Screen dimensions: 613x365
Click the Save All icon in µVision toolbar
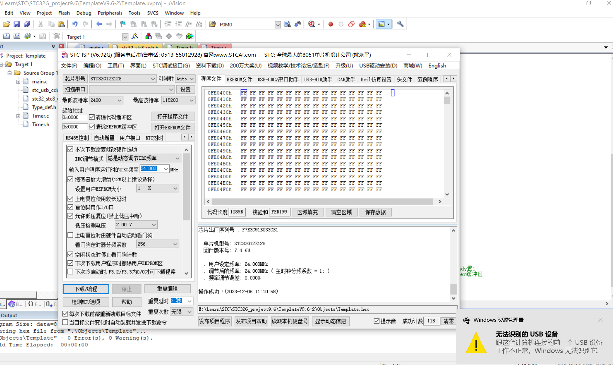27,24
